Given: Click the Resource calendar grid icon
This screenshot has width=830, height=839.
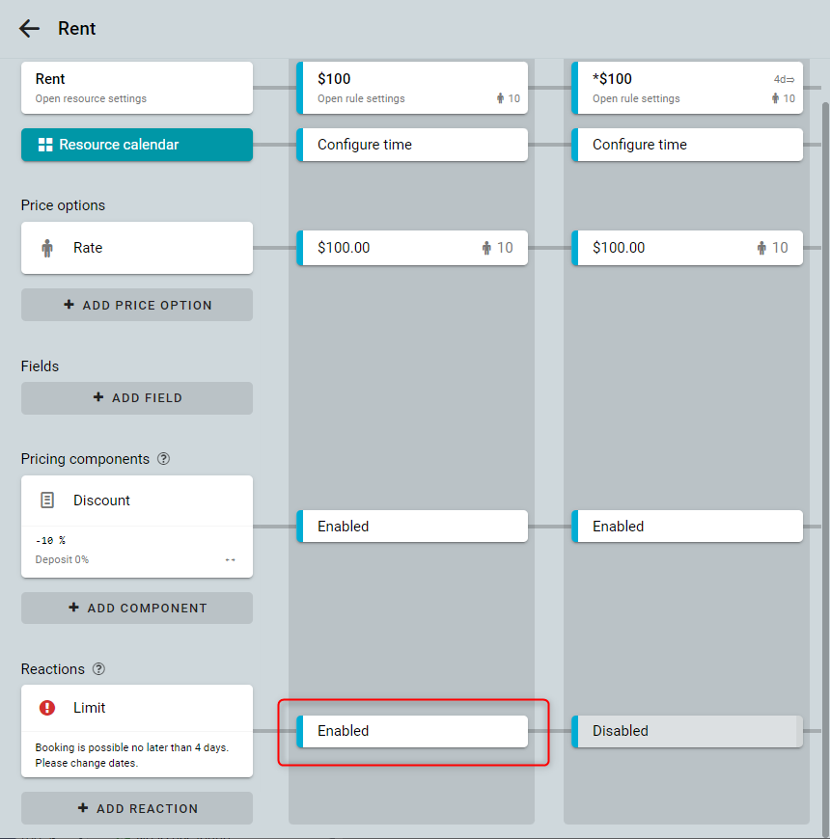Looking at the screenshot, I should pos(44,145).
